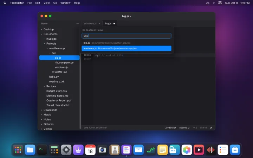Open the Calculator app in the dock
Image resolution: width=253 pixels, height=158 pixels.
tap(54, 150)
